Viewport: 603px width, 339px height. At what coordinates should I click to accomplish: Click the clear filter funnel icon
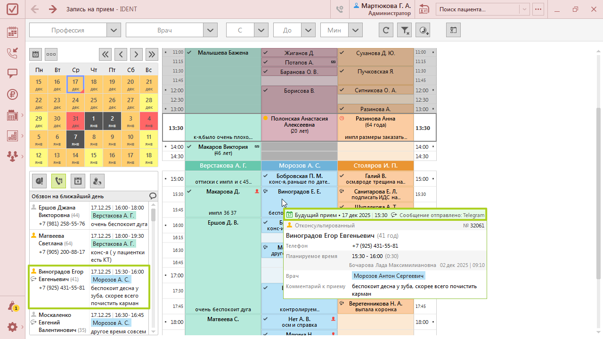[x=404, y=30]
